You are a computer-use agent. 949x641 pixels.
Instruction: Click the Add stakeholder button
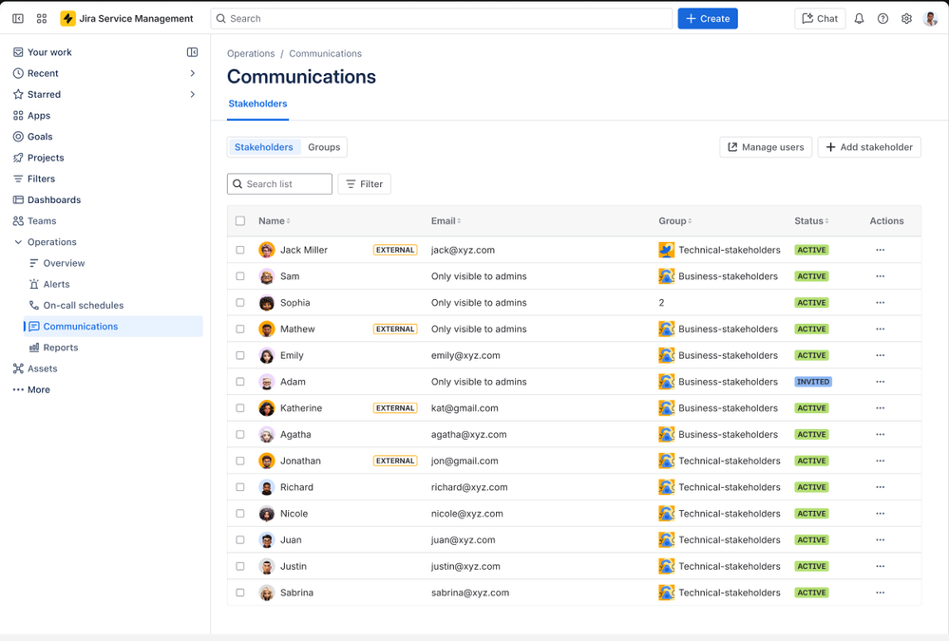coord(868,147)
